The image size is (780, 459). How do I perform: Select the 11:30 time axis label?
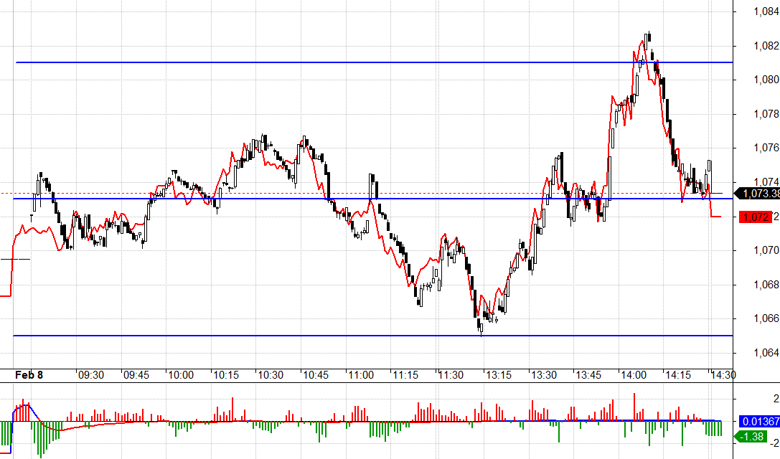451,375
